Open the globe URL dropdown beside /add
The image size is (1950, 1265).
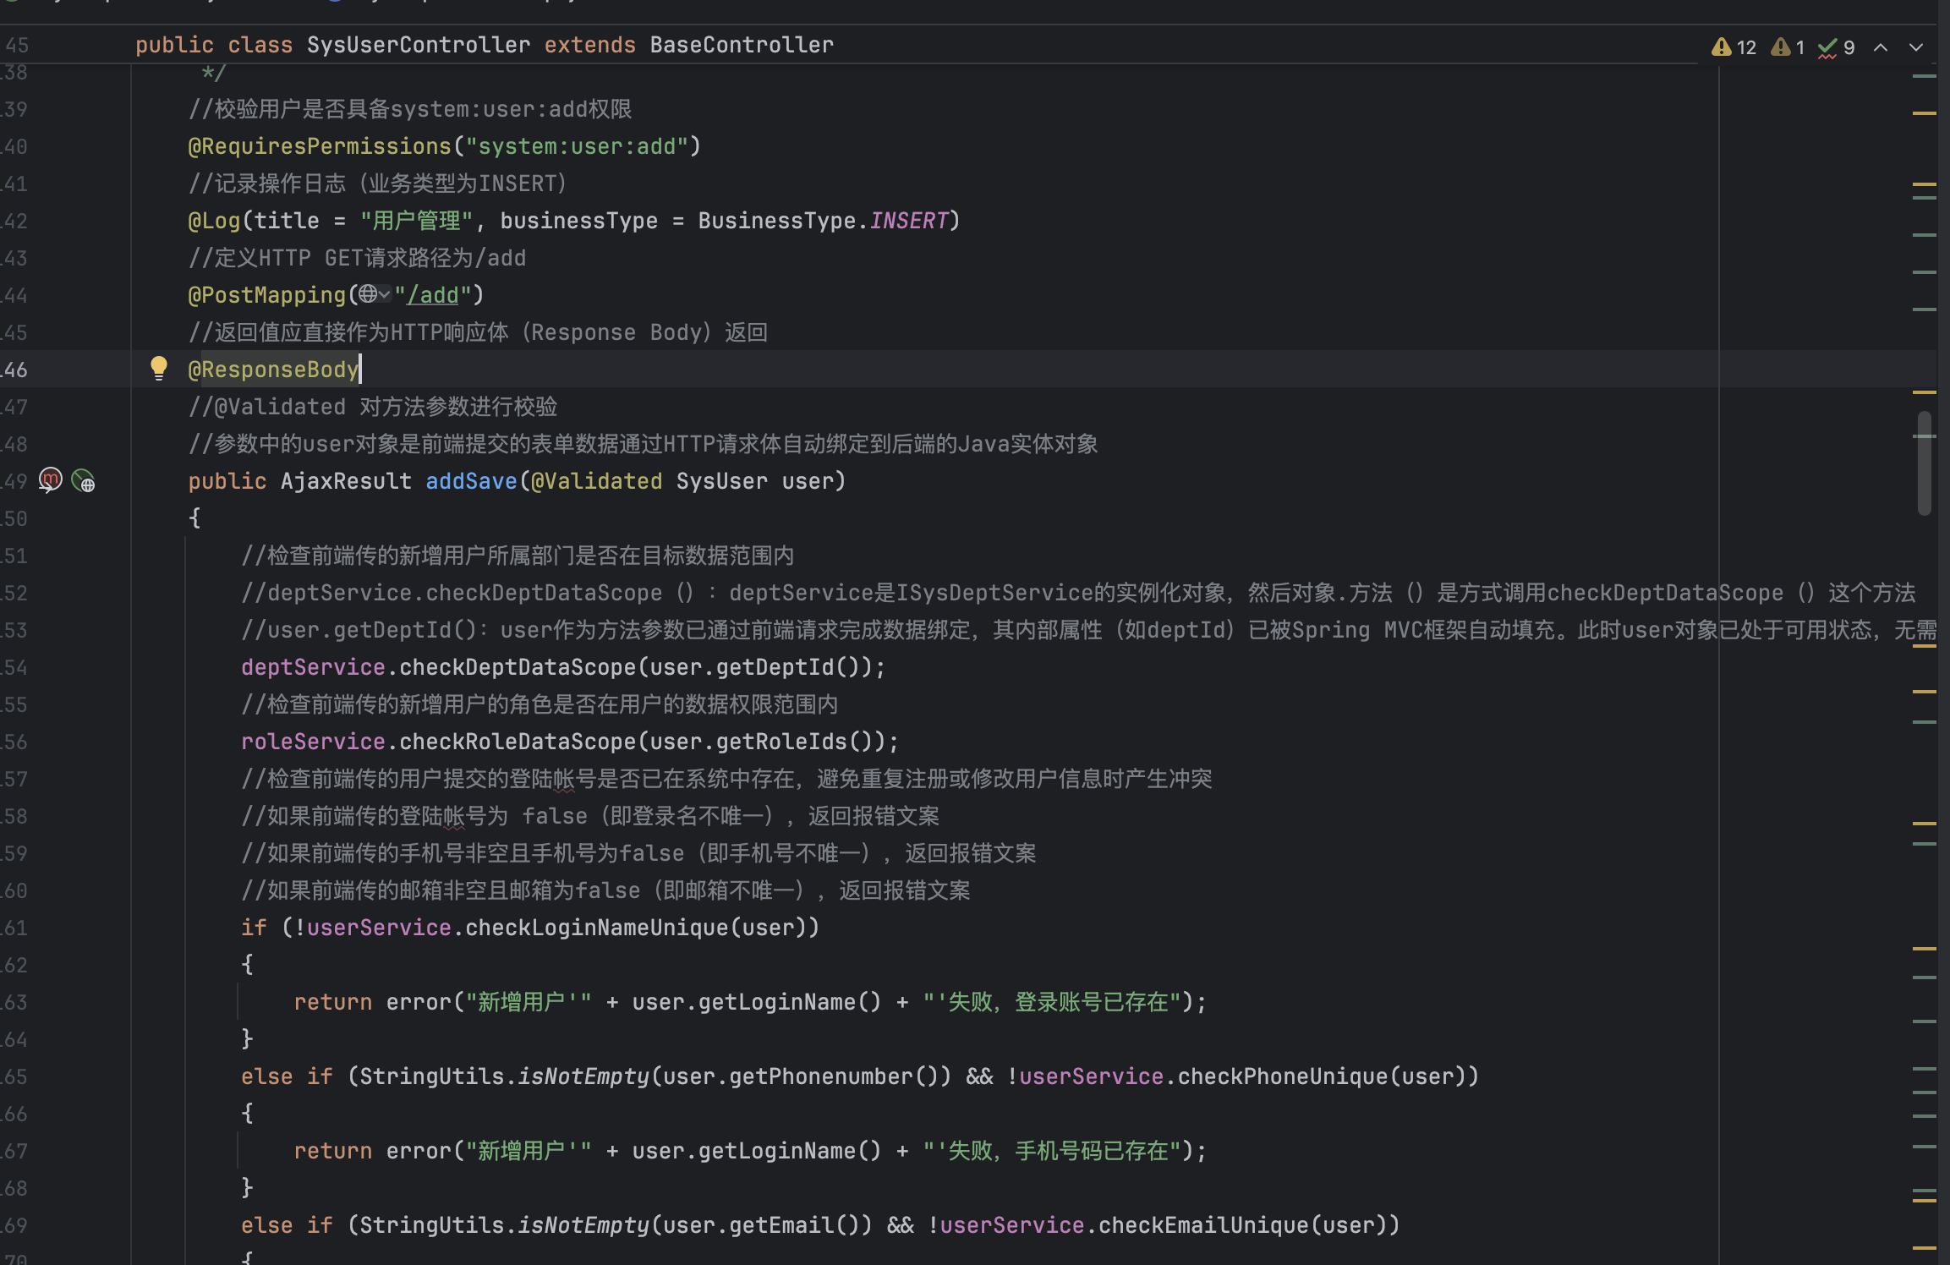pyautogui.click(x=374, y=294)
